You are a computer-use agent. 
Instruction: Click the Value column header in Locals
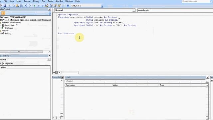click(x=135, y=85)
